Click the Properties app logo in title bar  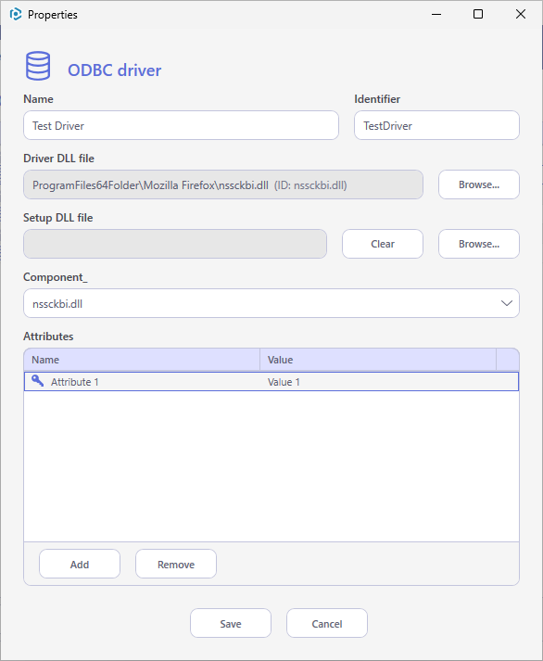[16, 14]
